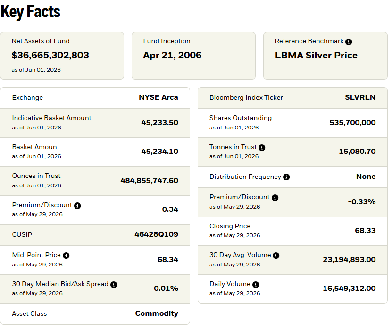Click the Ounces in Trust value
The image size is (392, 329).
coord(149,181)
